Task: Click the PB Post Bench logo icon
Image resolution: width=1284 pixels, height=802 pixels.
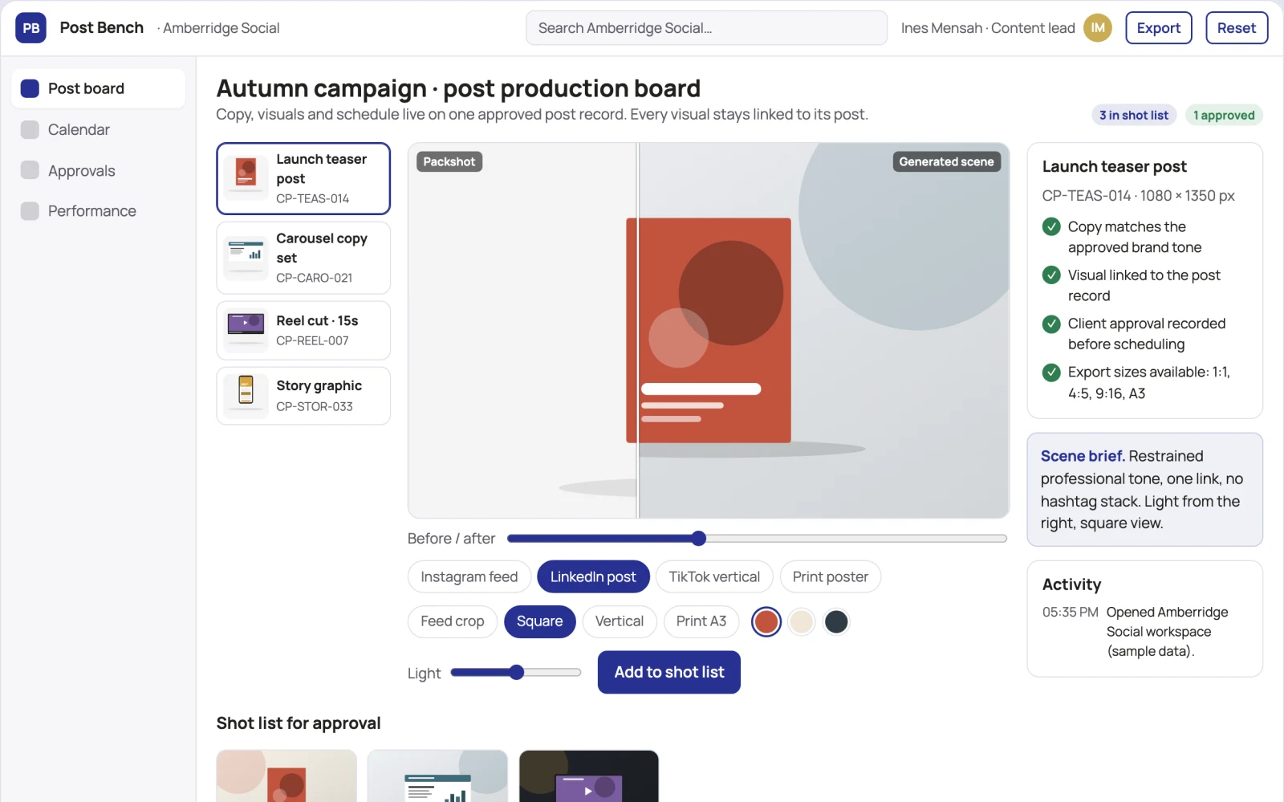Action: click(30, 28)
